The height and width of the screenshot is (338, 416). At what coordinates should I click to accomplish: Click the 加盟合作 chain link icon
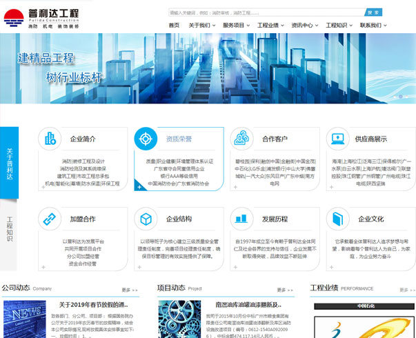tap(50, 219)
